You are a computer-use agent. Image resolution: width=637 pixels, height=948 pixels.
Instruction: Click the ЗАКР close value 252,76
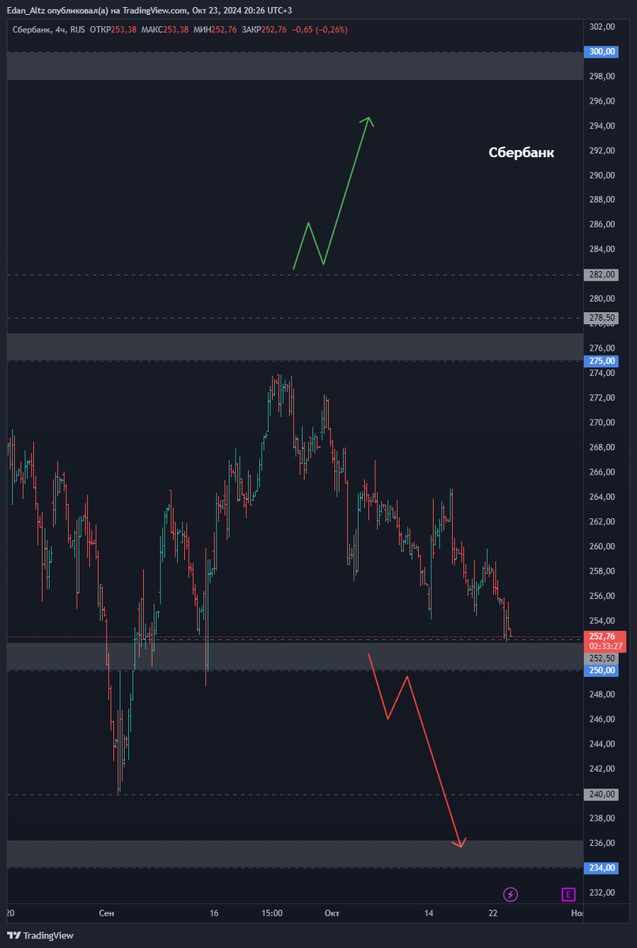[x=274, y=29]
